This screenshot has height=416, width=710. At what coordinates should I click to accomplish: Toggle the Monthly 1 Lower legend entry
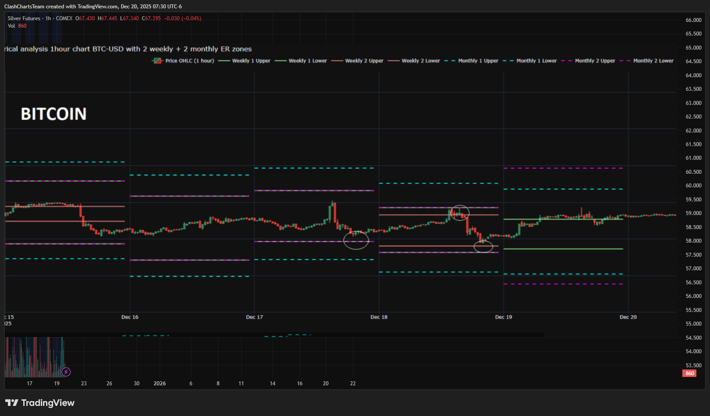tap(530, 61)
